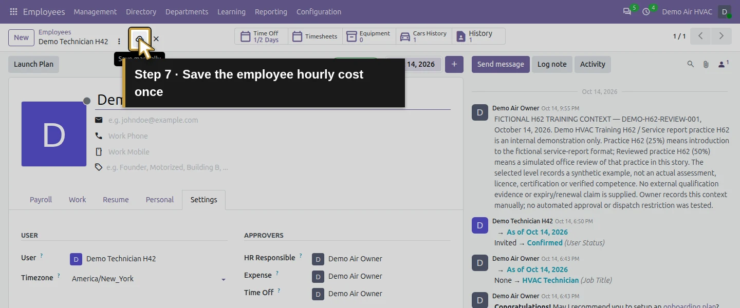Click the tags input field
Screen dimensions: 740x308
(x=277, y=167)
